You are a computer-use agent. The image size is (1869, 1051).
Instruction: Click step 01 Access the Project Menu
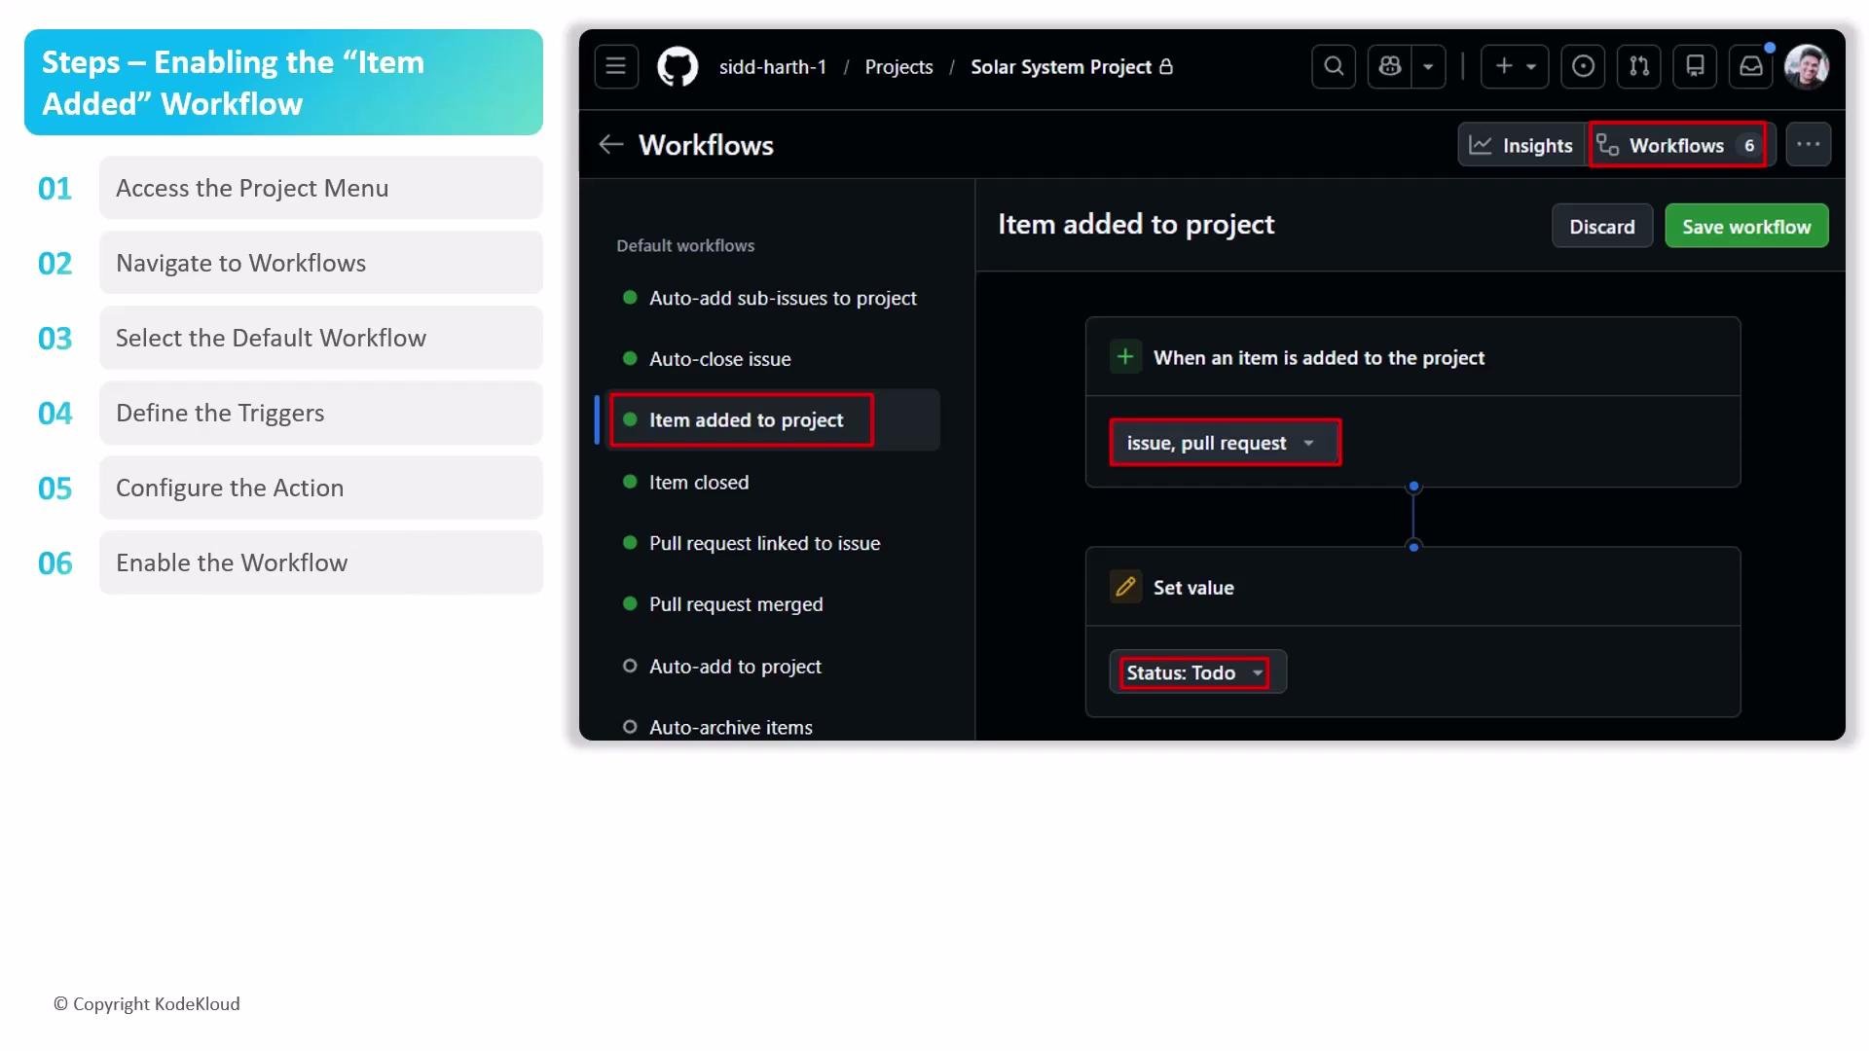(321, 188)
